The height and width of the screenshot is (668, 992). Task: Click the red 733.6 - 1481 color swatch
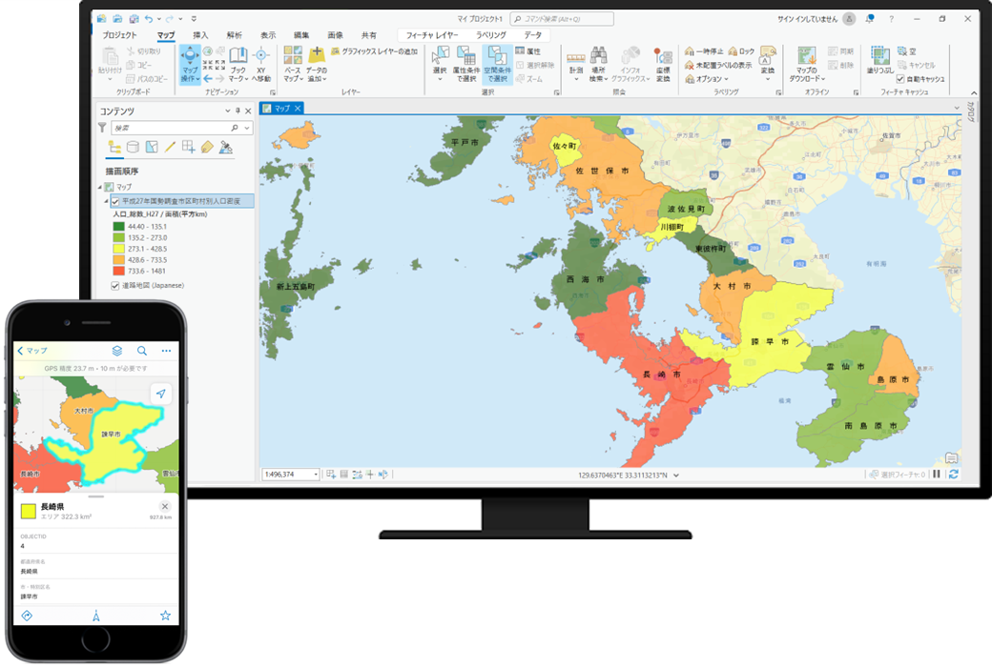[x=117, y=270]
